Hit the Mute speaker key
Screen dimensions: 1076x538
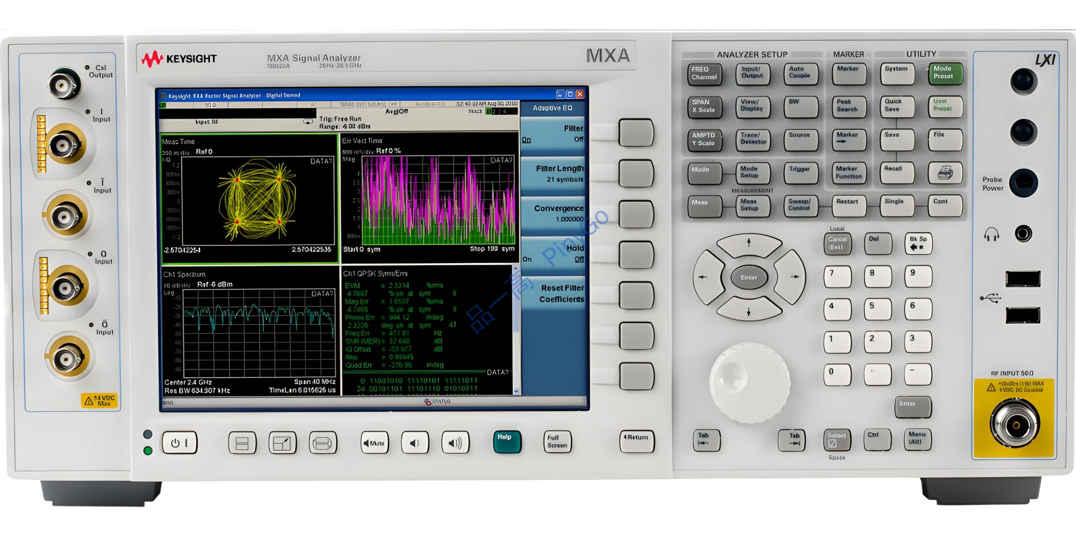(375, 442)
